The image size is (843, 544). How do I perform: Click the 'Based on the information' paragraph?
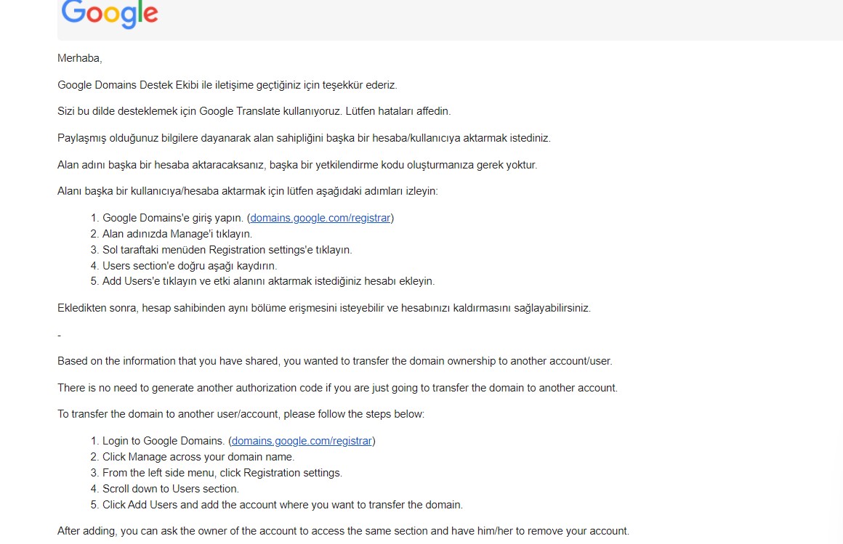[335, 361]
